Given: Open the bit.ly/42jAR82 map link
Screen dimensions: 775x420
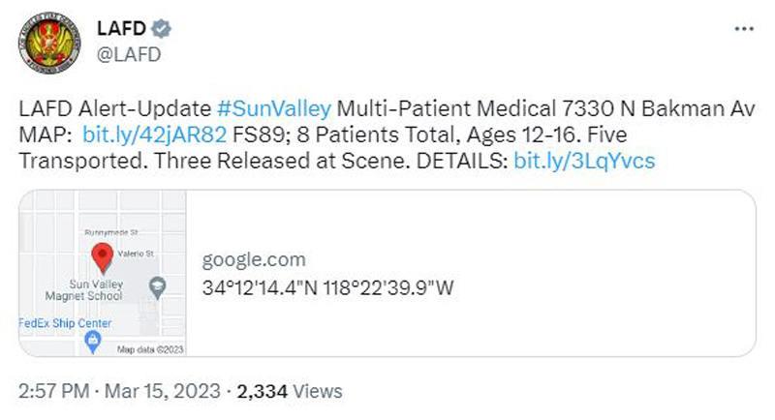Looking at the screenshot, I should click(x=154, y=135).
